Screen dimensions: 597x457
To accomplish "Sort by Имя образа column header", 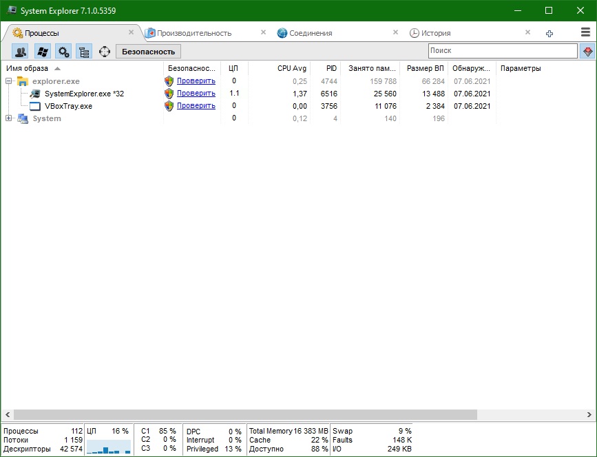I will (x=82, y=69).
